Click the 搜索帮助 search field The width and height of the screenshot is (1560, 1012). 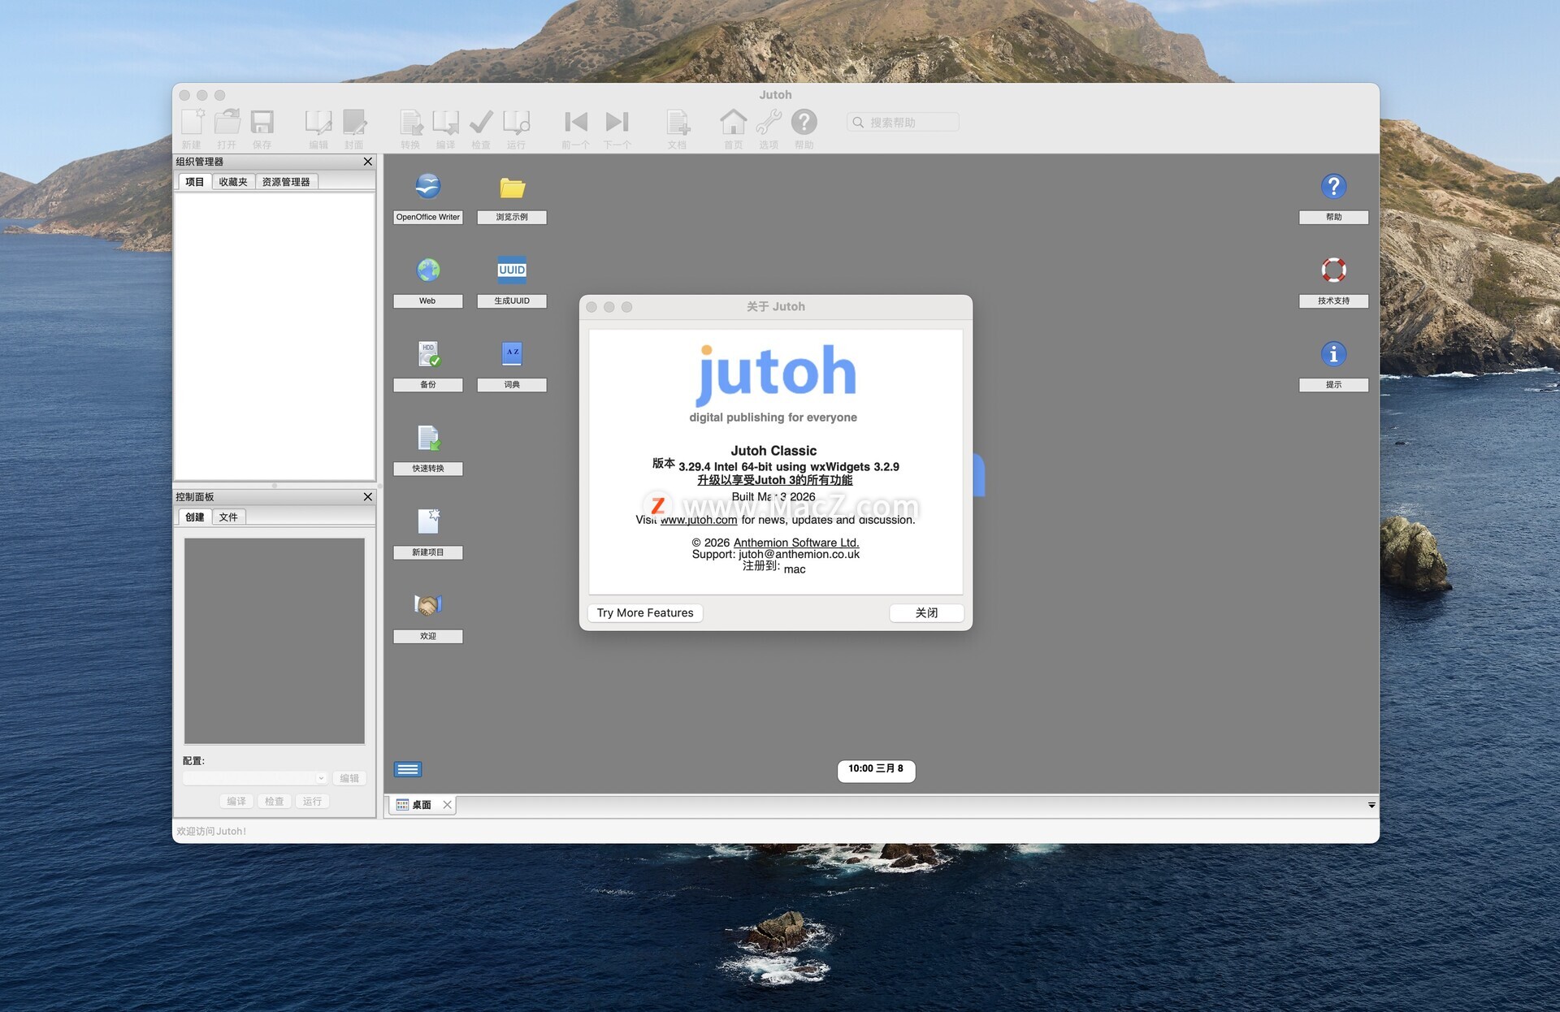coord(903,123)
